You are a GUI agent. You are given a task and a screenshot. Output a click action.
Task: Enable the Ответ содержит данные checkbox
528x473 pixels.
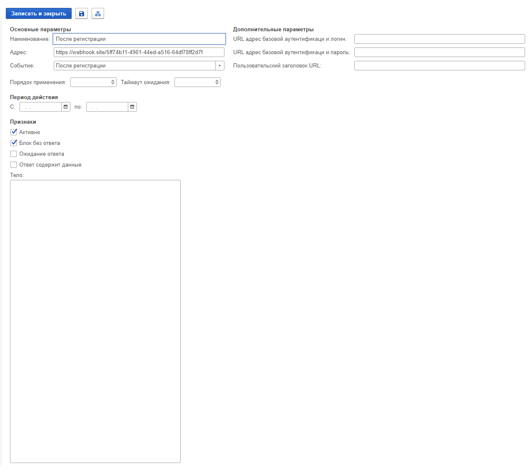(14, 165)
